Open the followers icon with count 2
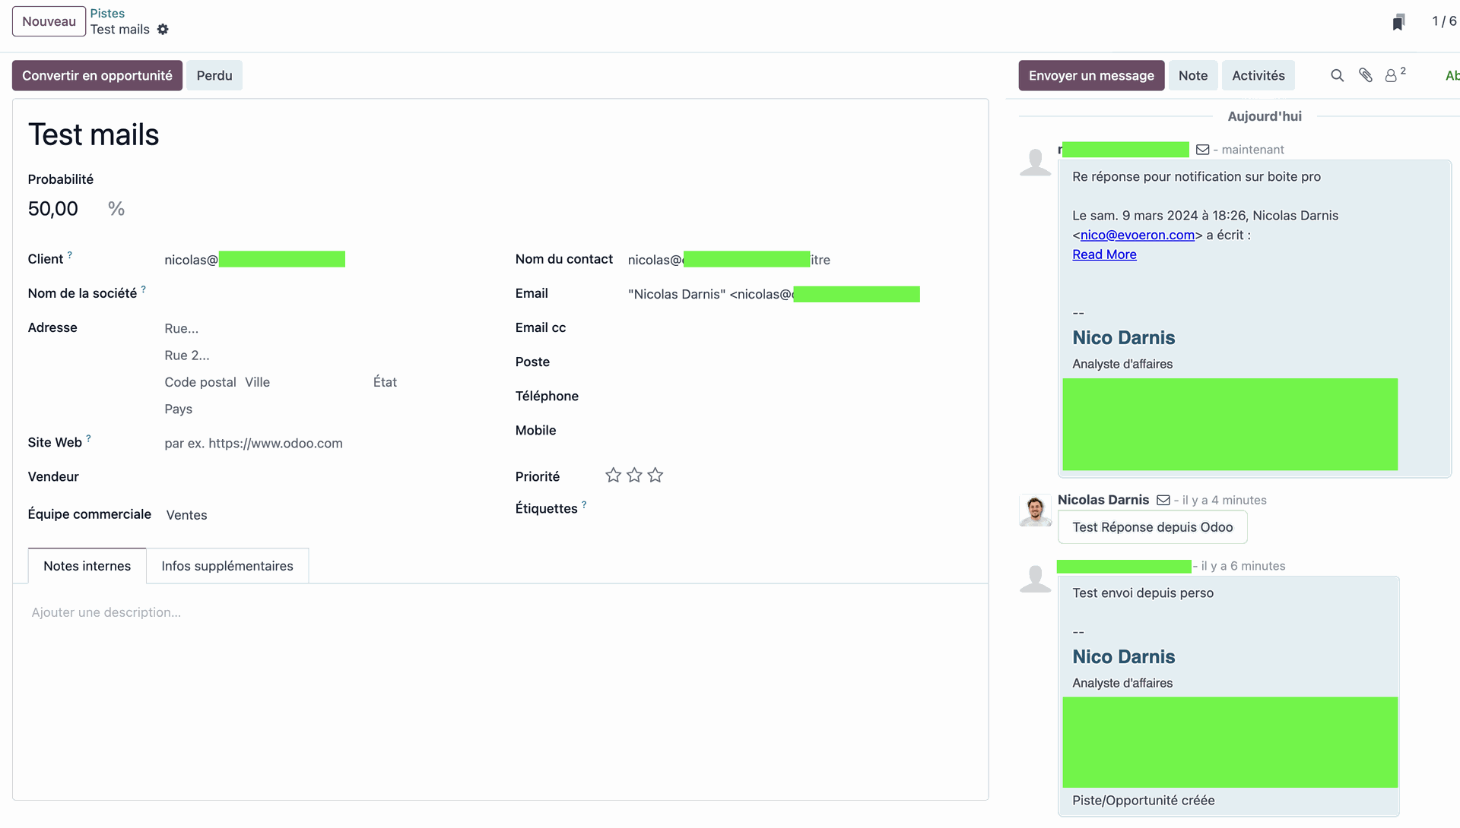 1392,75
